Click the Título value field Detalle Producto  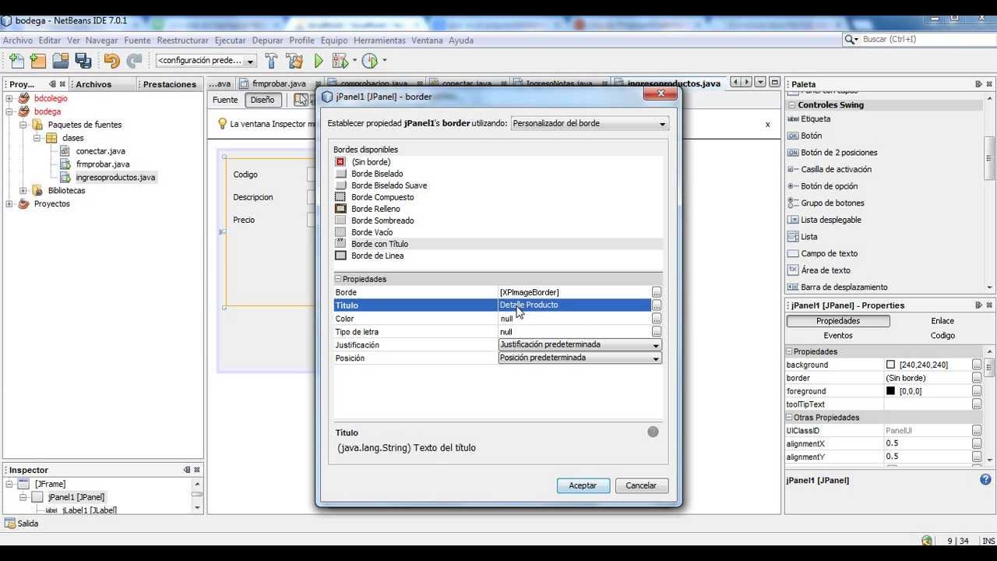tap(574, 305)
